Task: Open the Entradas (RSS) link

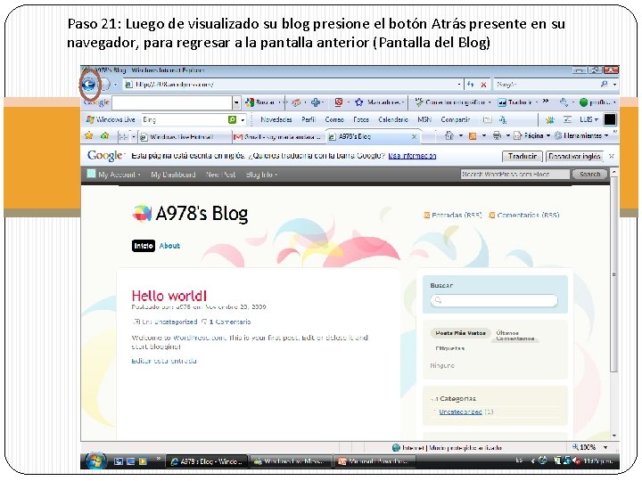Action: pos(457,215)
